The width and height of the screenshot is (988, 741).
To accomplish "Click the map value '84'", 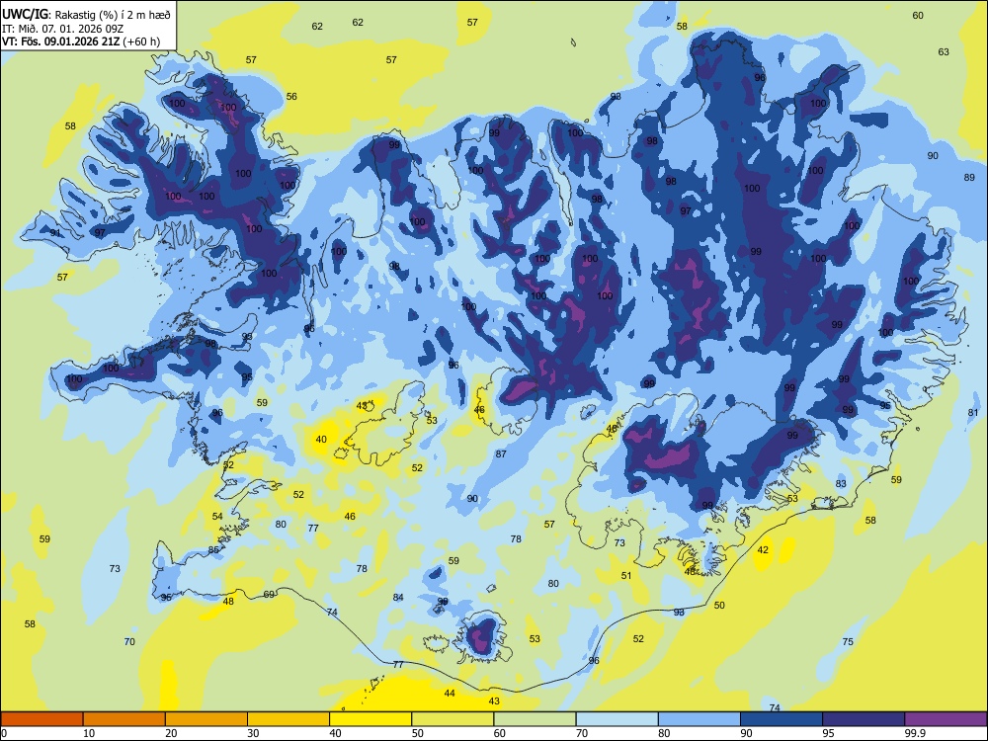I will pyautogui.click(x=398, y=598).
